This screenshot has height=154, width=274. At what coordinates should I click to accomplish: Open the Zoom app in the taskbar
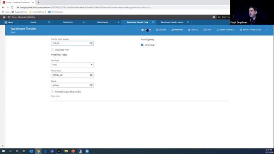click(87, 151)
